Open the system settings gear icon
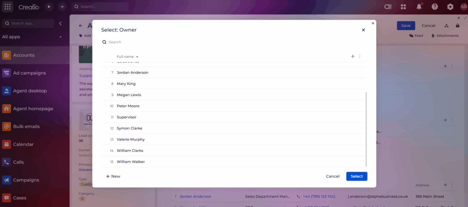This screenshot has height=207, width=468. pyautogui.click(x=450, y=7)
